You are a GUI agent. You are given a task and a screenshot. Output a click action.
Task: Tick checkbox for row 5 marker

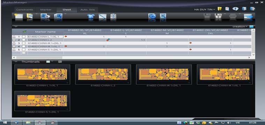[x=24, y=50]
